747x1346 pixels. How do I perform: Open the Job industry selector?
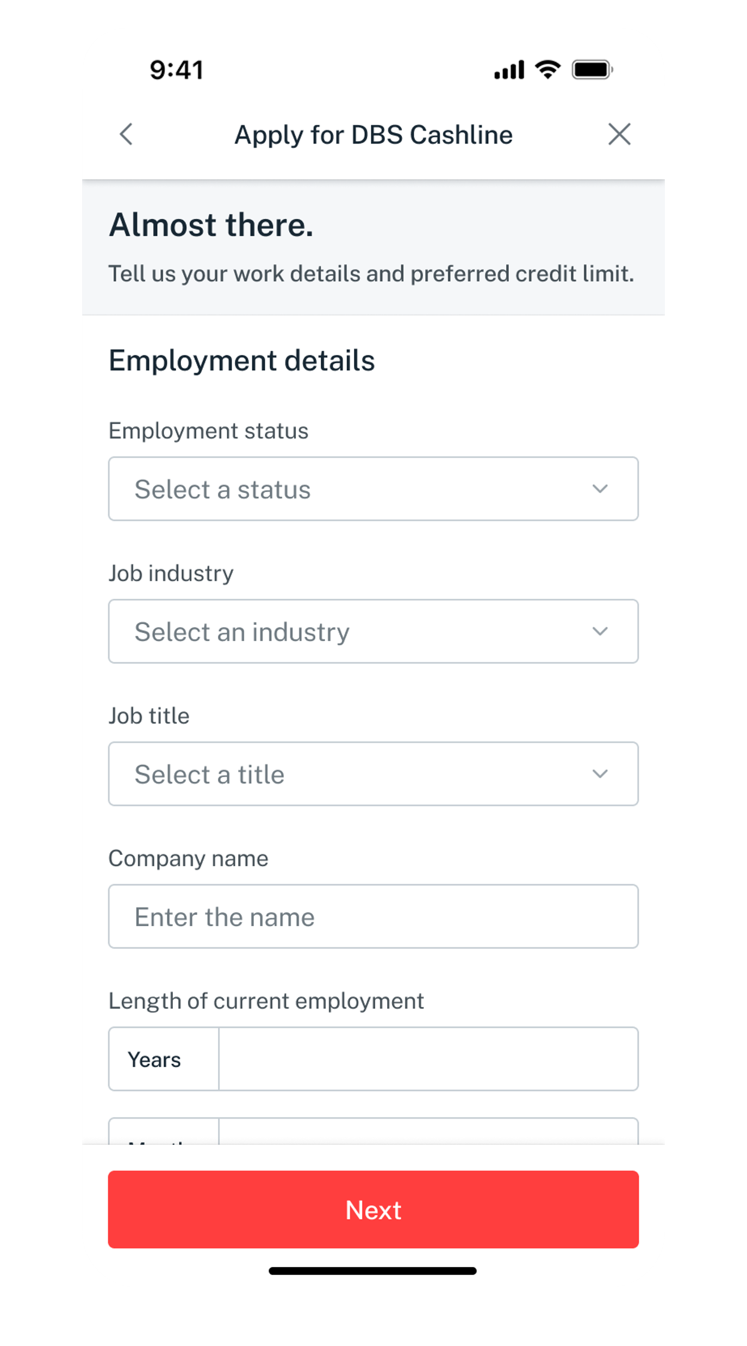pyautogui.click(x=373, y=631)
